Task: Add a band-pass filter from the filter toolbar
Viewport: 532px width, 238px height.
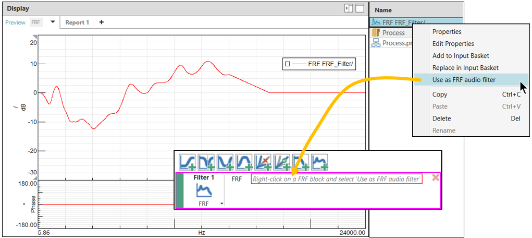Action: [243, 161]
